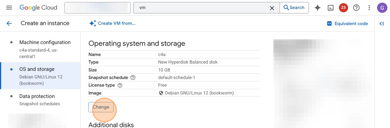
Task: Click License type help icon
Action: tap(120, 85)
